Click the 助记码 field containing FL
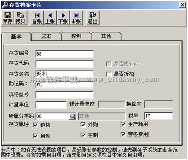 (x=65, y=85)
